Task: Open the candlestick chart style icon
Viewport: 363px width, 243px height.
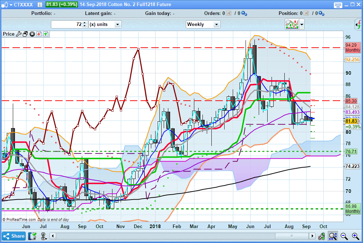Action: pos(5,4)
